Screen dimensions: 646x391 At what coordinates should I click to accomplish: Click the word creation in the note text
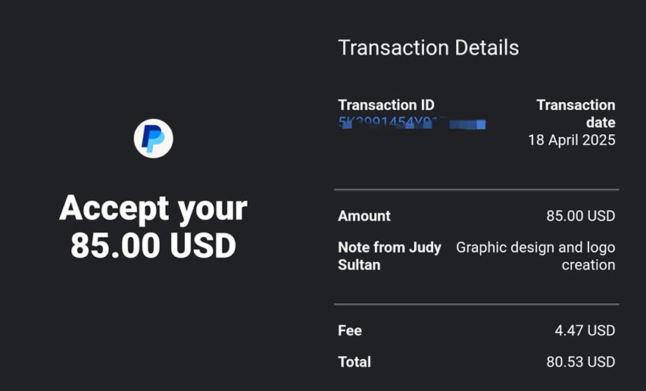tap(588, 265)
